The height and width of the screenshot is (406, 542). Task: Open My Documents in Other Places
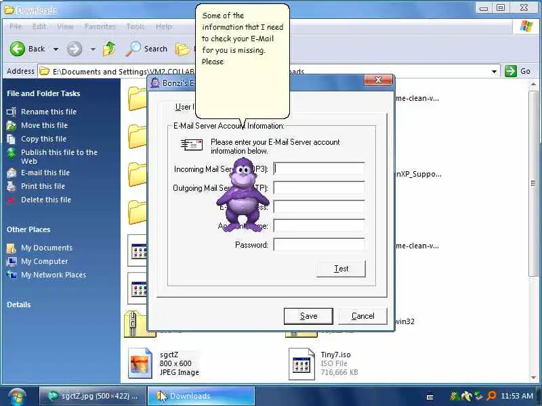coord(47,248)
